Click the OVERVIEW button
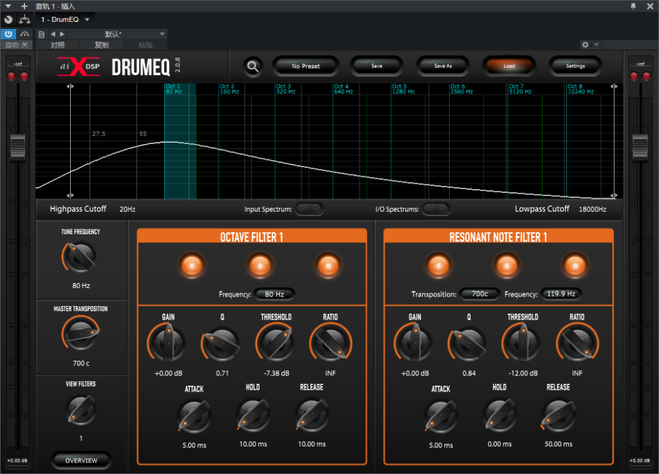Image resolution: width=659 pixels, height=474 pixels. click(81, 460)
